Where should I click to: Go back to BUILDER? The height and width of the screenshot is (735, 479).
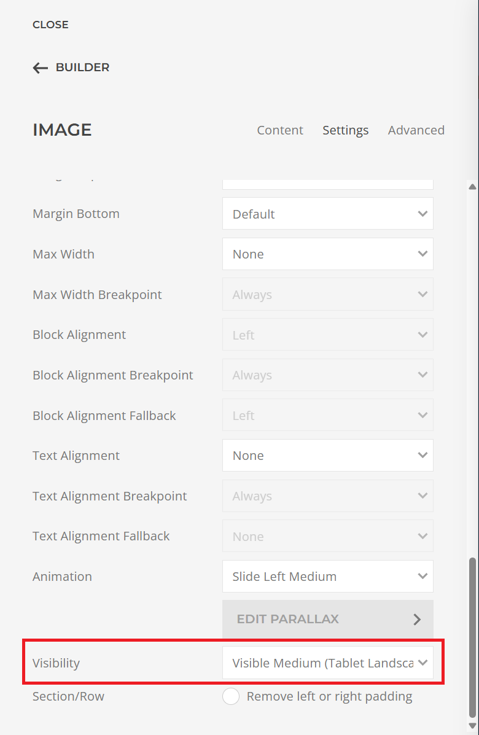pos(82,68)
